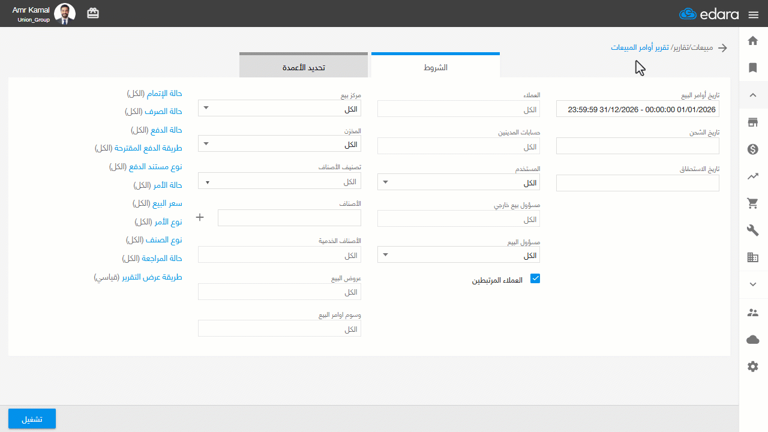Click the عروض البيع input field
This screenshot has height=432, width=768.
(280, 292)
